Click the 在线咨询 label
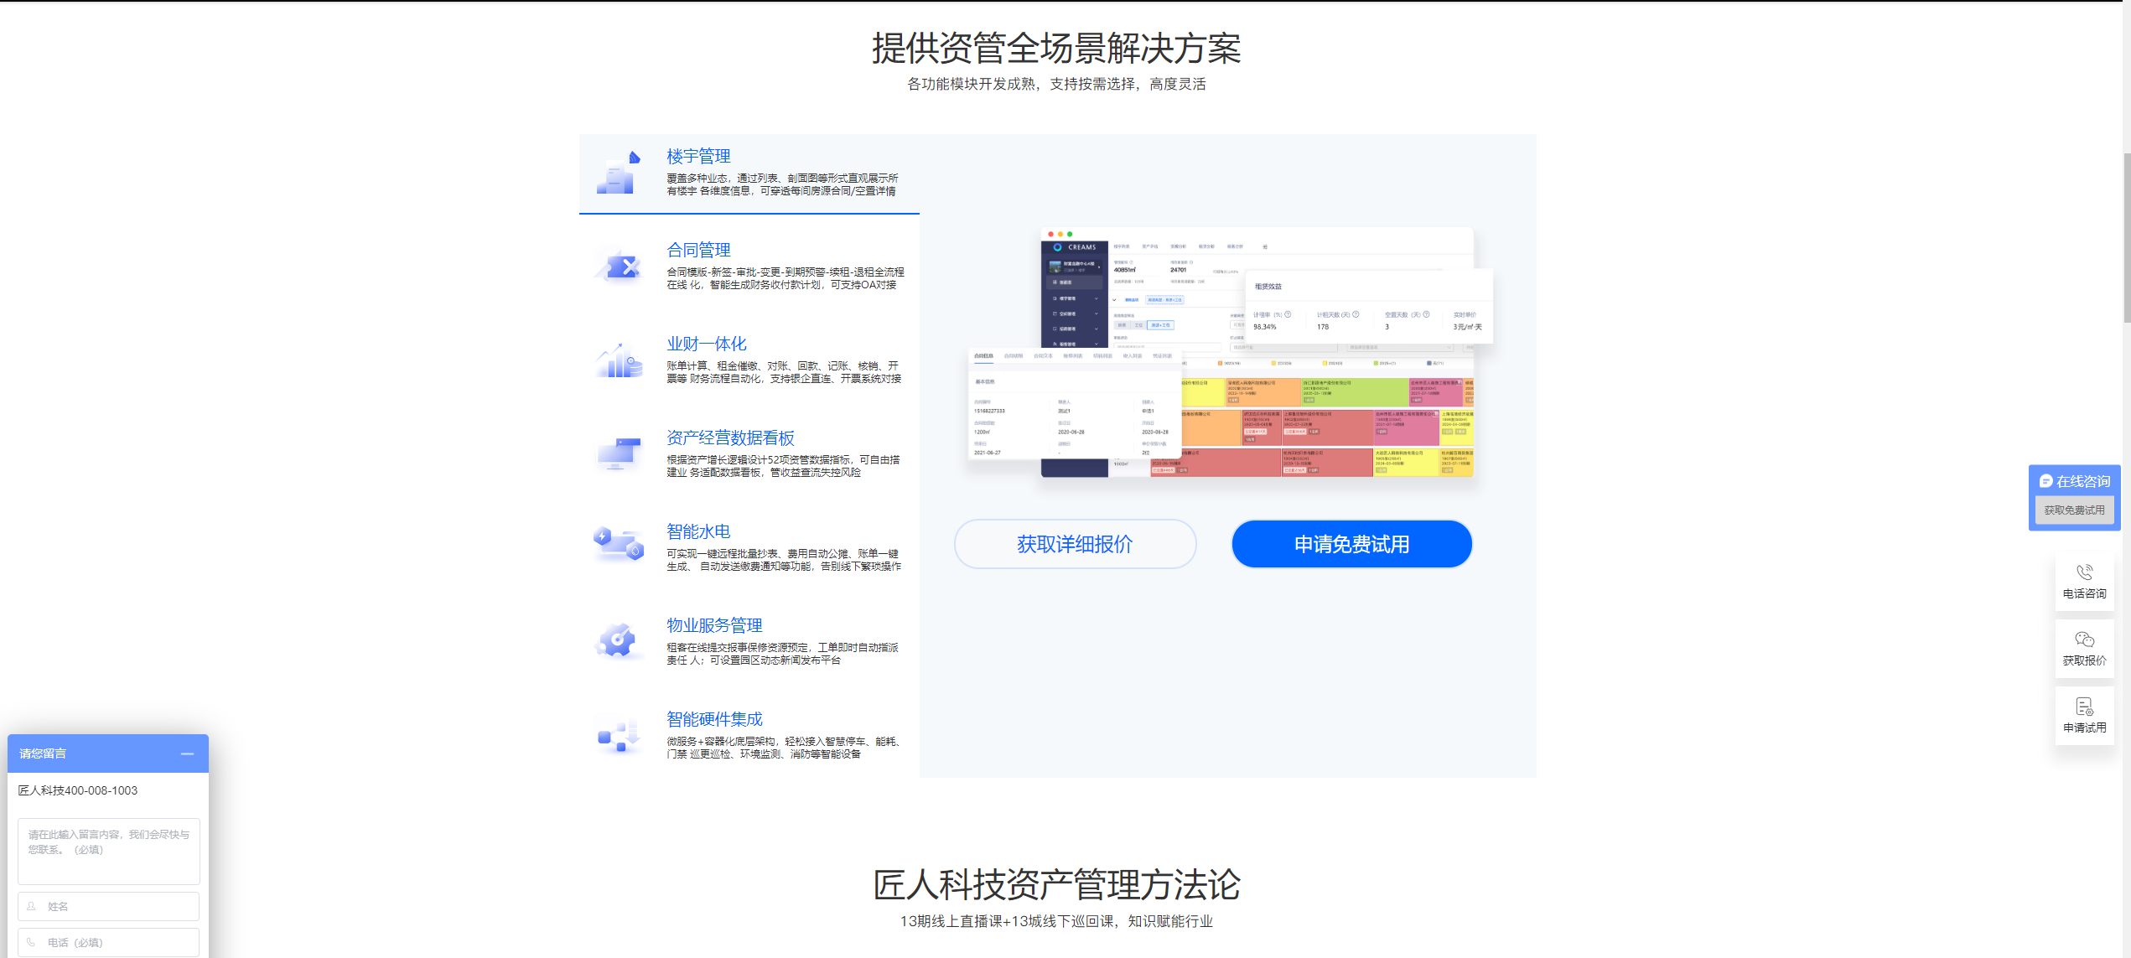 2083,481
